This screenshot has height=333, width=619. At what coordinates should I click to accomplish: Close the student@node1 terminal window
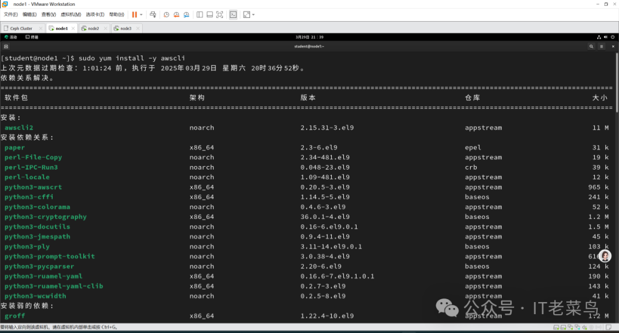click(613, 46)
